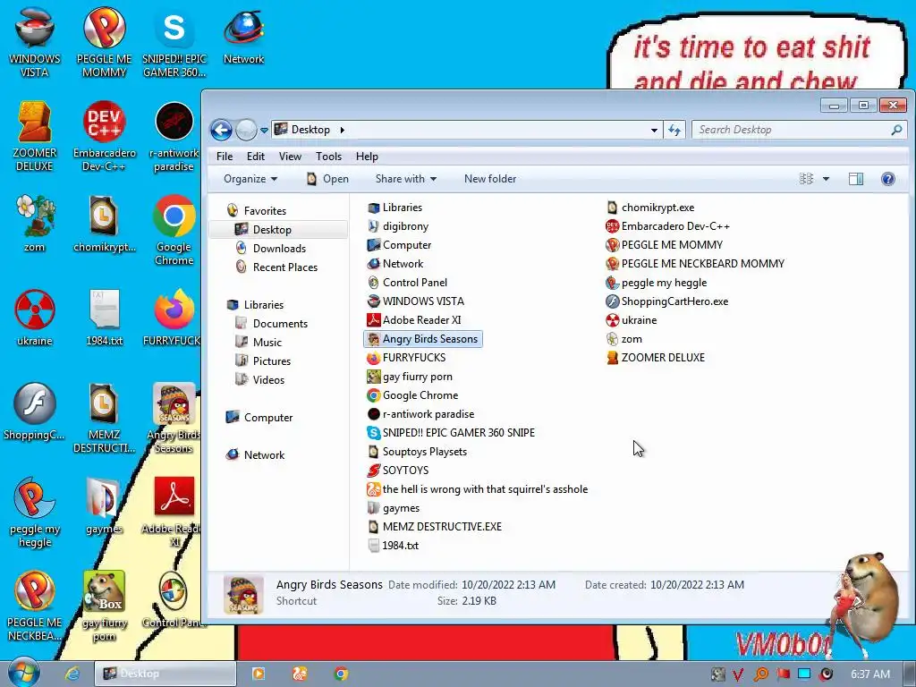Select the r-antiwork paradise desktop icon
Image resolution: width=916 pixels, height=687 pixels.
tap(174, 136)
